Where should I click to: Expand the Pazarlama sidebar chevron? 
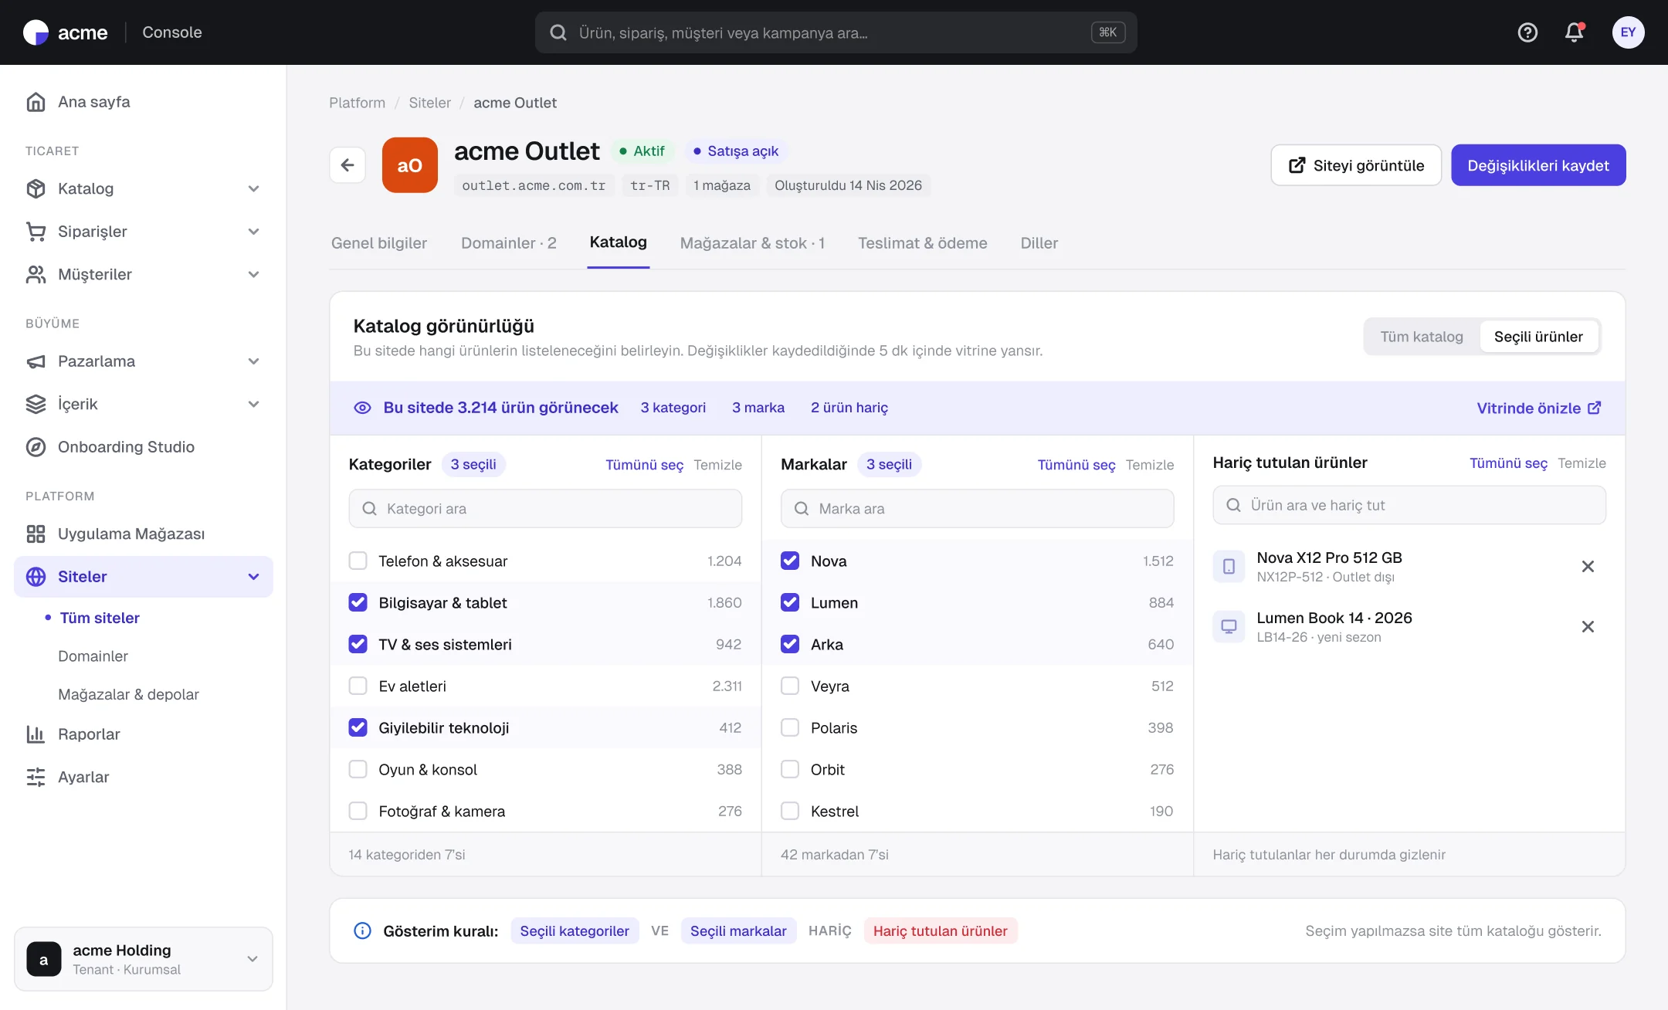[x=253, y=361]
